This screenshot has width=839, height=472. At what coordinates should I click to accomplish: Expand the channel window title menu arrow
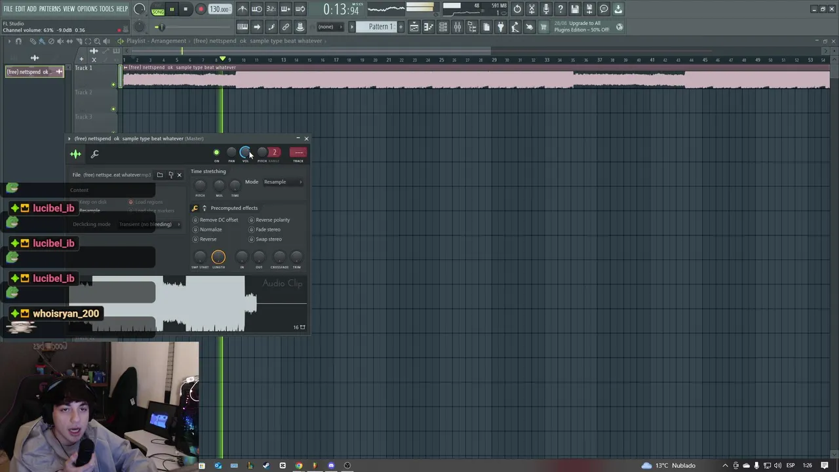tap(69, 139)
